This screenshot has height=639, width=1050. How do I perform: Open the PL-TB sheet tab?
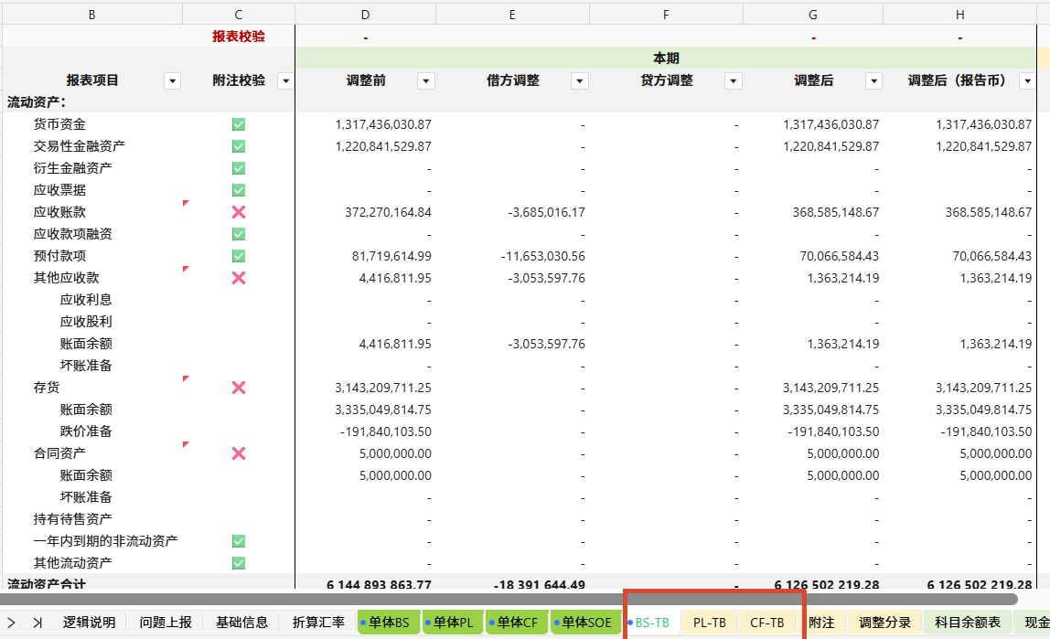point(709,623)
